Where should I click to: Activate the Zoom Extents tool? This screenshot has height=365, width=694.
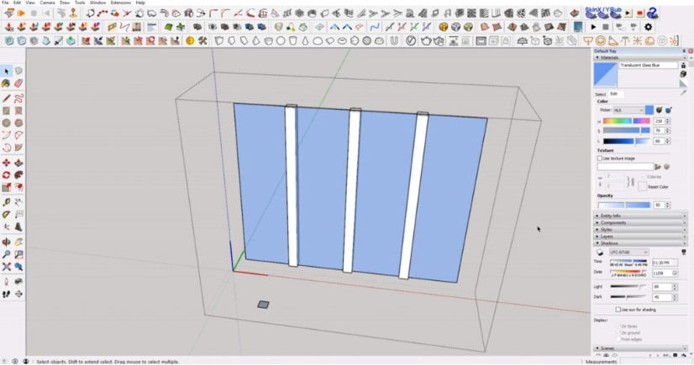(x=6, y=267)
